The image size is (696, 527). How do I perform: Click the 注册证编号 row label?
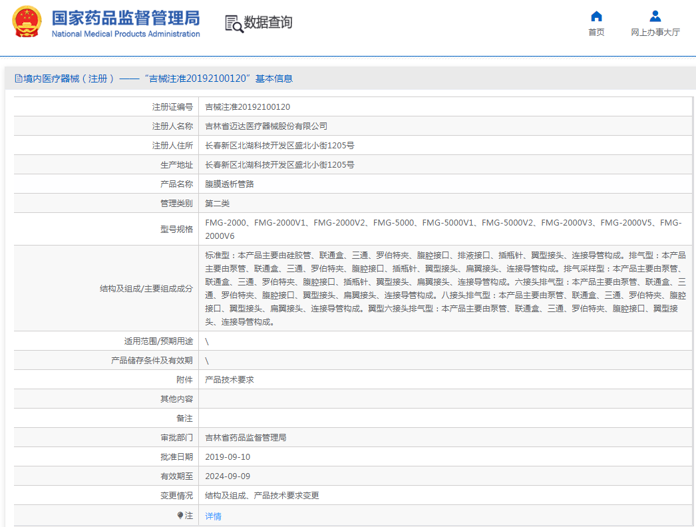(172, 107)
